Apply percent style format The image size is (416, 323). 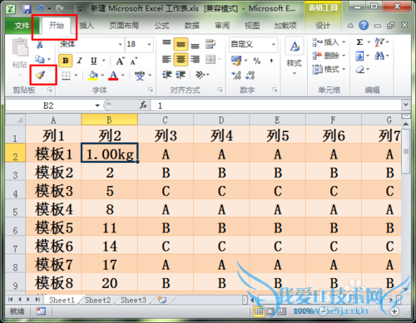point(257,61)
